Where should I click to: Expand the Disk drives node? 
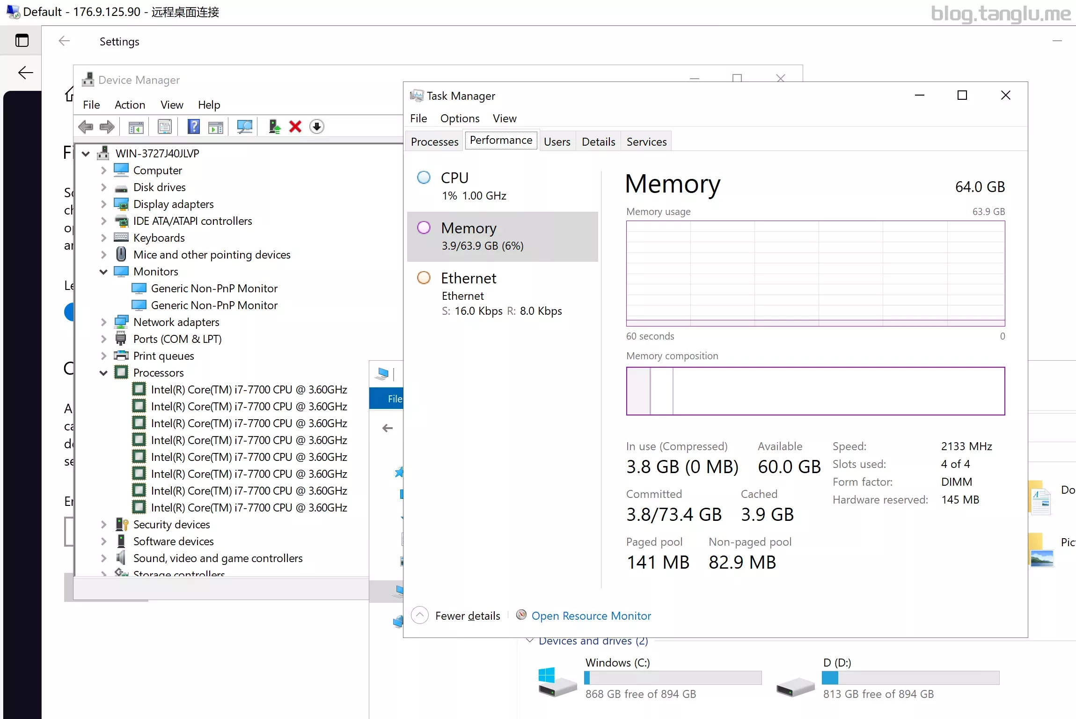(x=104, y=187)
